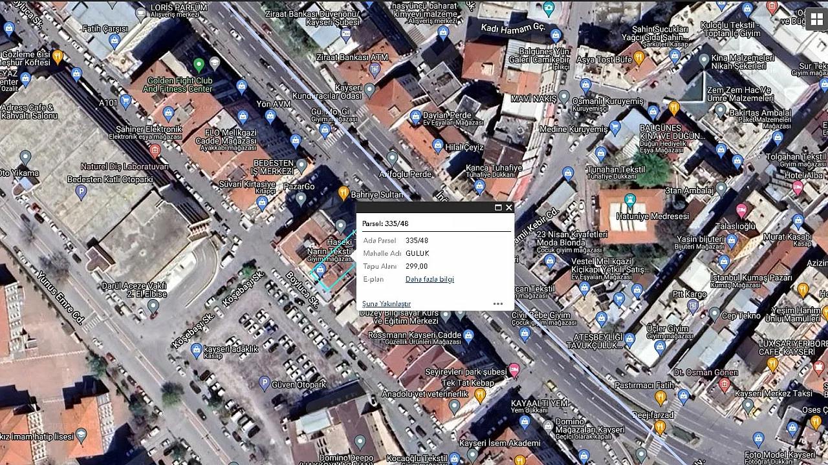Click the Kanca Tuhafiye shop marker
The width and height of the screenshot is (828, 465).
click(x=479, y=187)
